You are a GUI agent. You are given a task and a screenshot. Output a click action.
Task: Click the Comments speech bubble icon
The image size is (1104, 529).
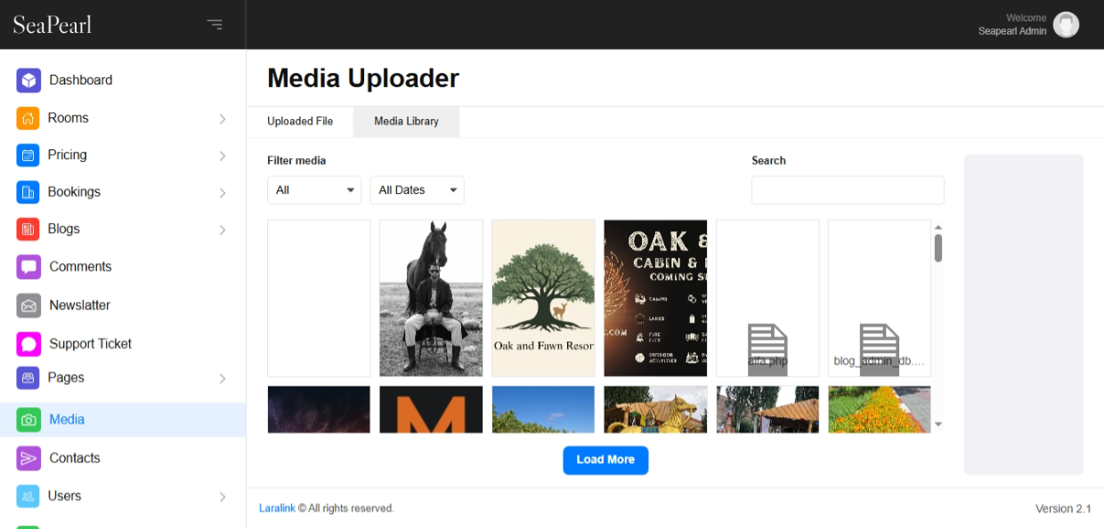tap(28, 267)
